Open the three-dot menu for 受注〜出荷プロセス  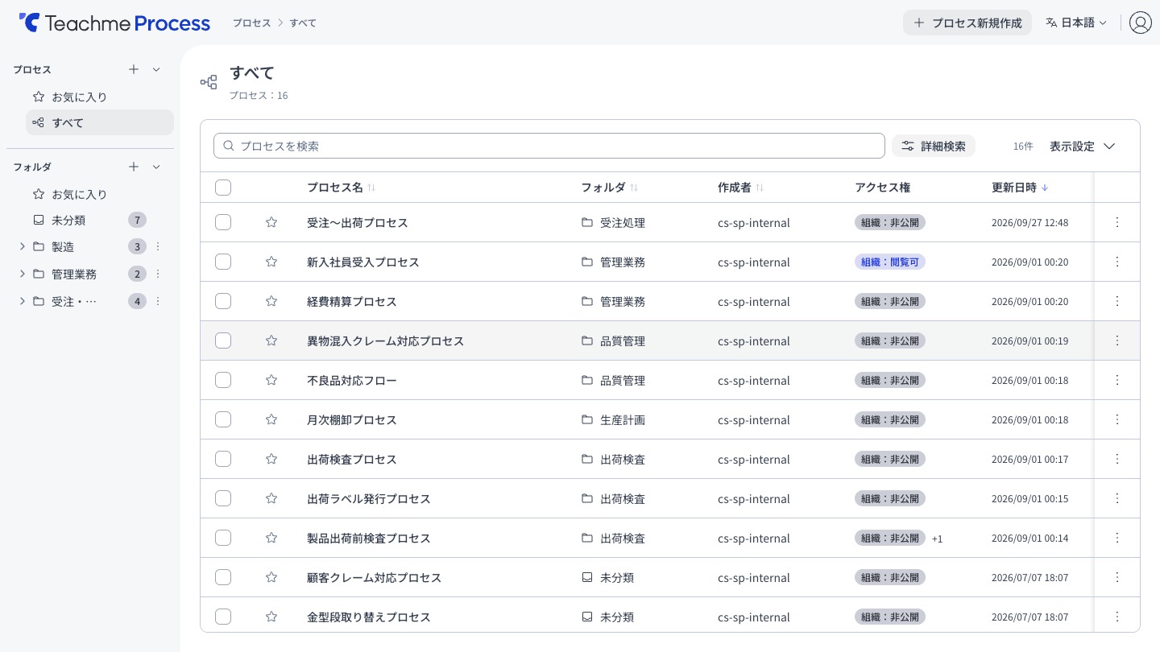click(x=1116, y=222)
